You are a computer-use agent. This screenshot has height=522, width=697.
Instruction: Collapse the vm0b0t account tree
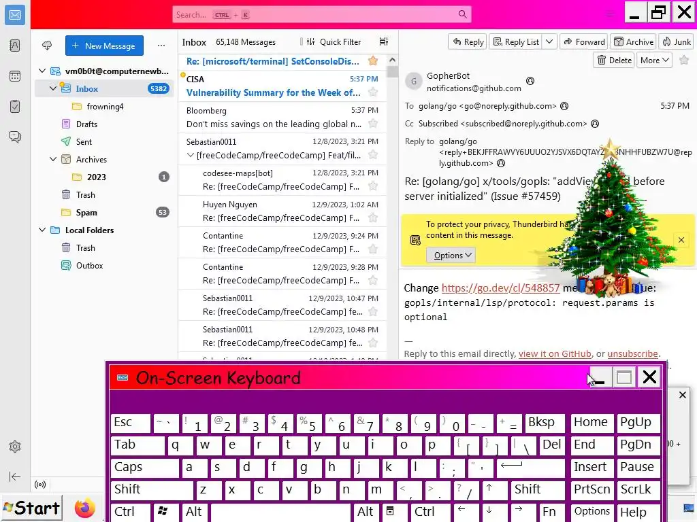tap(42, 71)
